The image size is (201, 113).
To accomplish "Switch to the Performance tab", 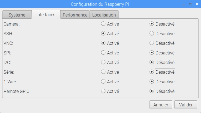I will click(x=75, y=15).
